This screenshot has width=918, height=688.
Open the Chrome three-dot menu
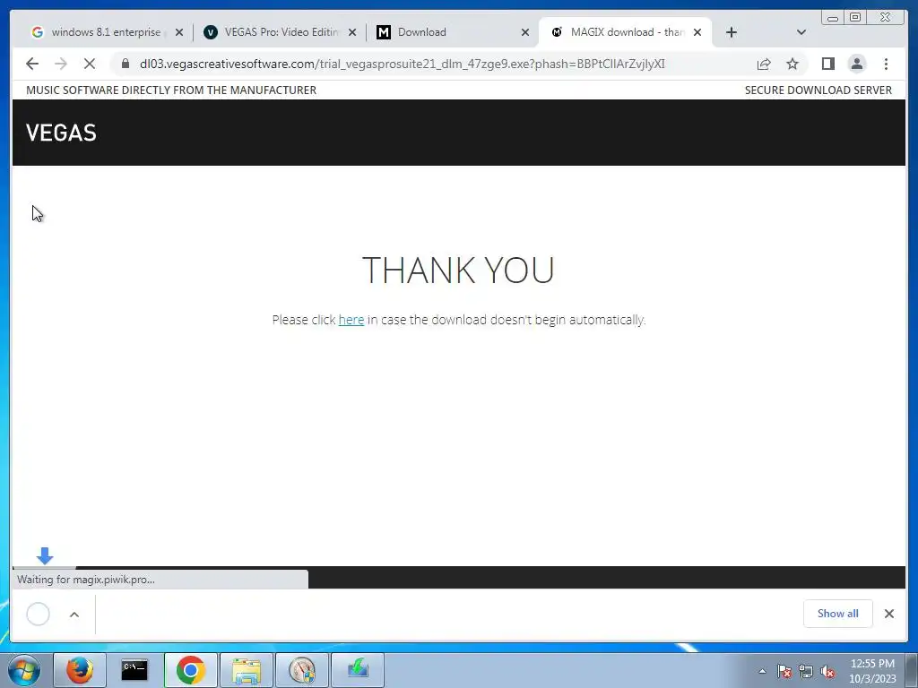click(x=886, y=64)
